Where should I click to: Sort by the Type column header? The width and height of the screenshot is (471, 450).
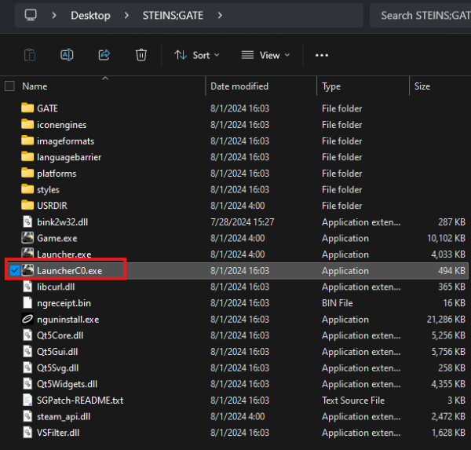[x=331, y=86]
